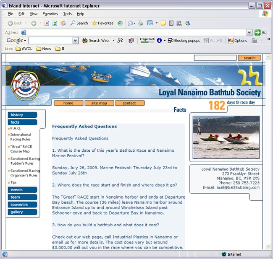Image resolution: width=273 pixels, height=259 pixels.
Task: Open the Page Info dropdown arrow
Action: (165, 41)
